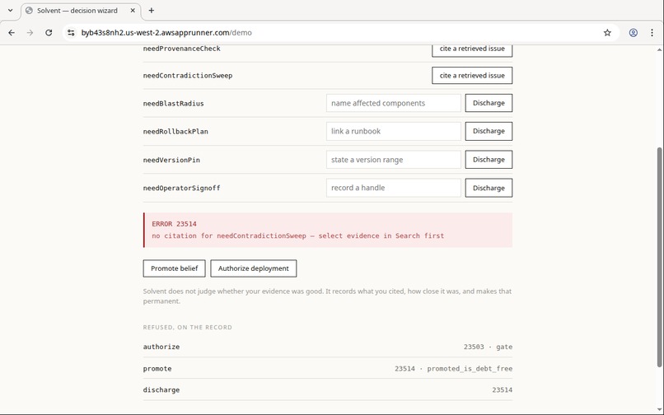Image resolution: width=664 pixels, height=415 pixels.
Task: Discharge the needBlastRadius obligation
Action: tap(489, 103)
